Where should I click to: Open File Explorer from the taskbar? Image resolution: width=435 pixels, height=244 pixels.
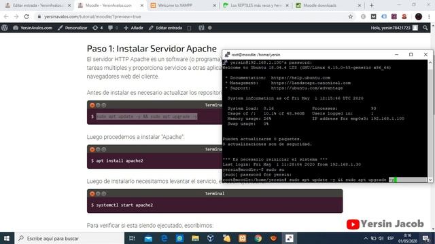195,238
